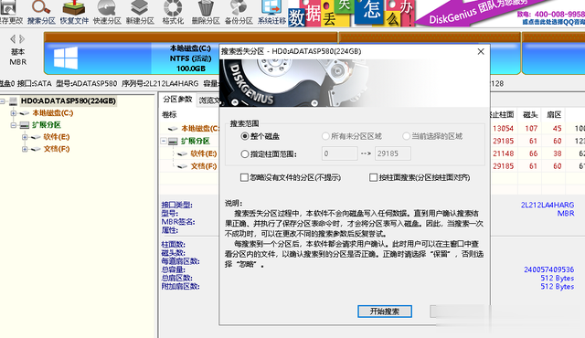Click the drive icon next to 本地磁盘(C:) in the partition table
The width and height of the screenshot is (585, 338).
pos(173,129)
